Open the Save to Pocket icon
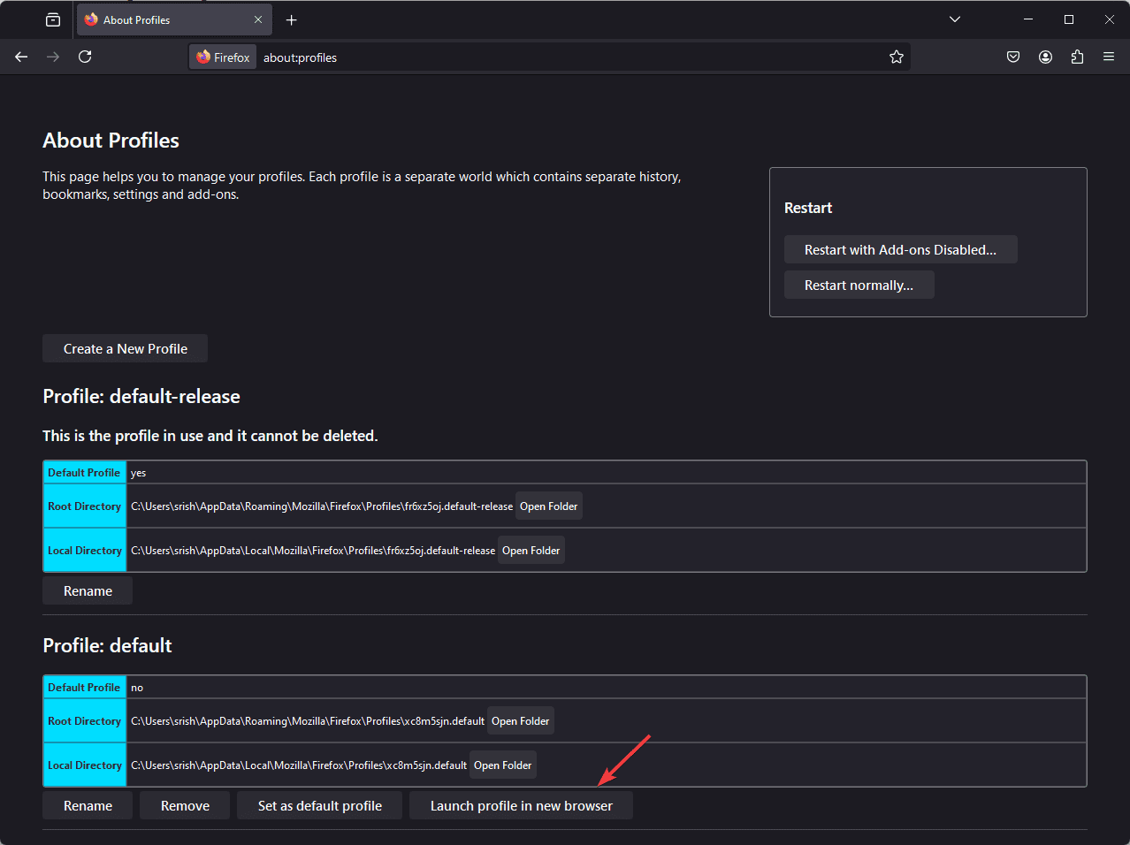Viewport: 1130px width, 845px height. [1013, 57]
